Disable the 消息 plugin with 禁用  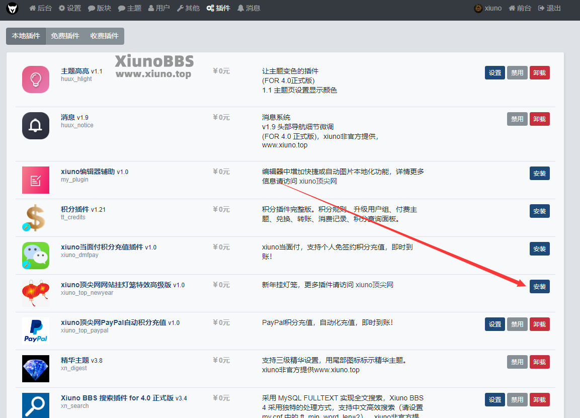click(x=517, y=119)
